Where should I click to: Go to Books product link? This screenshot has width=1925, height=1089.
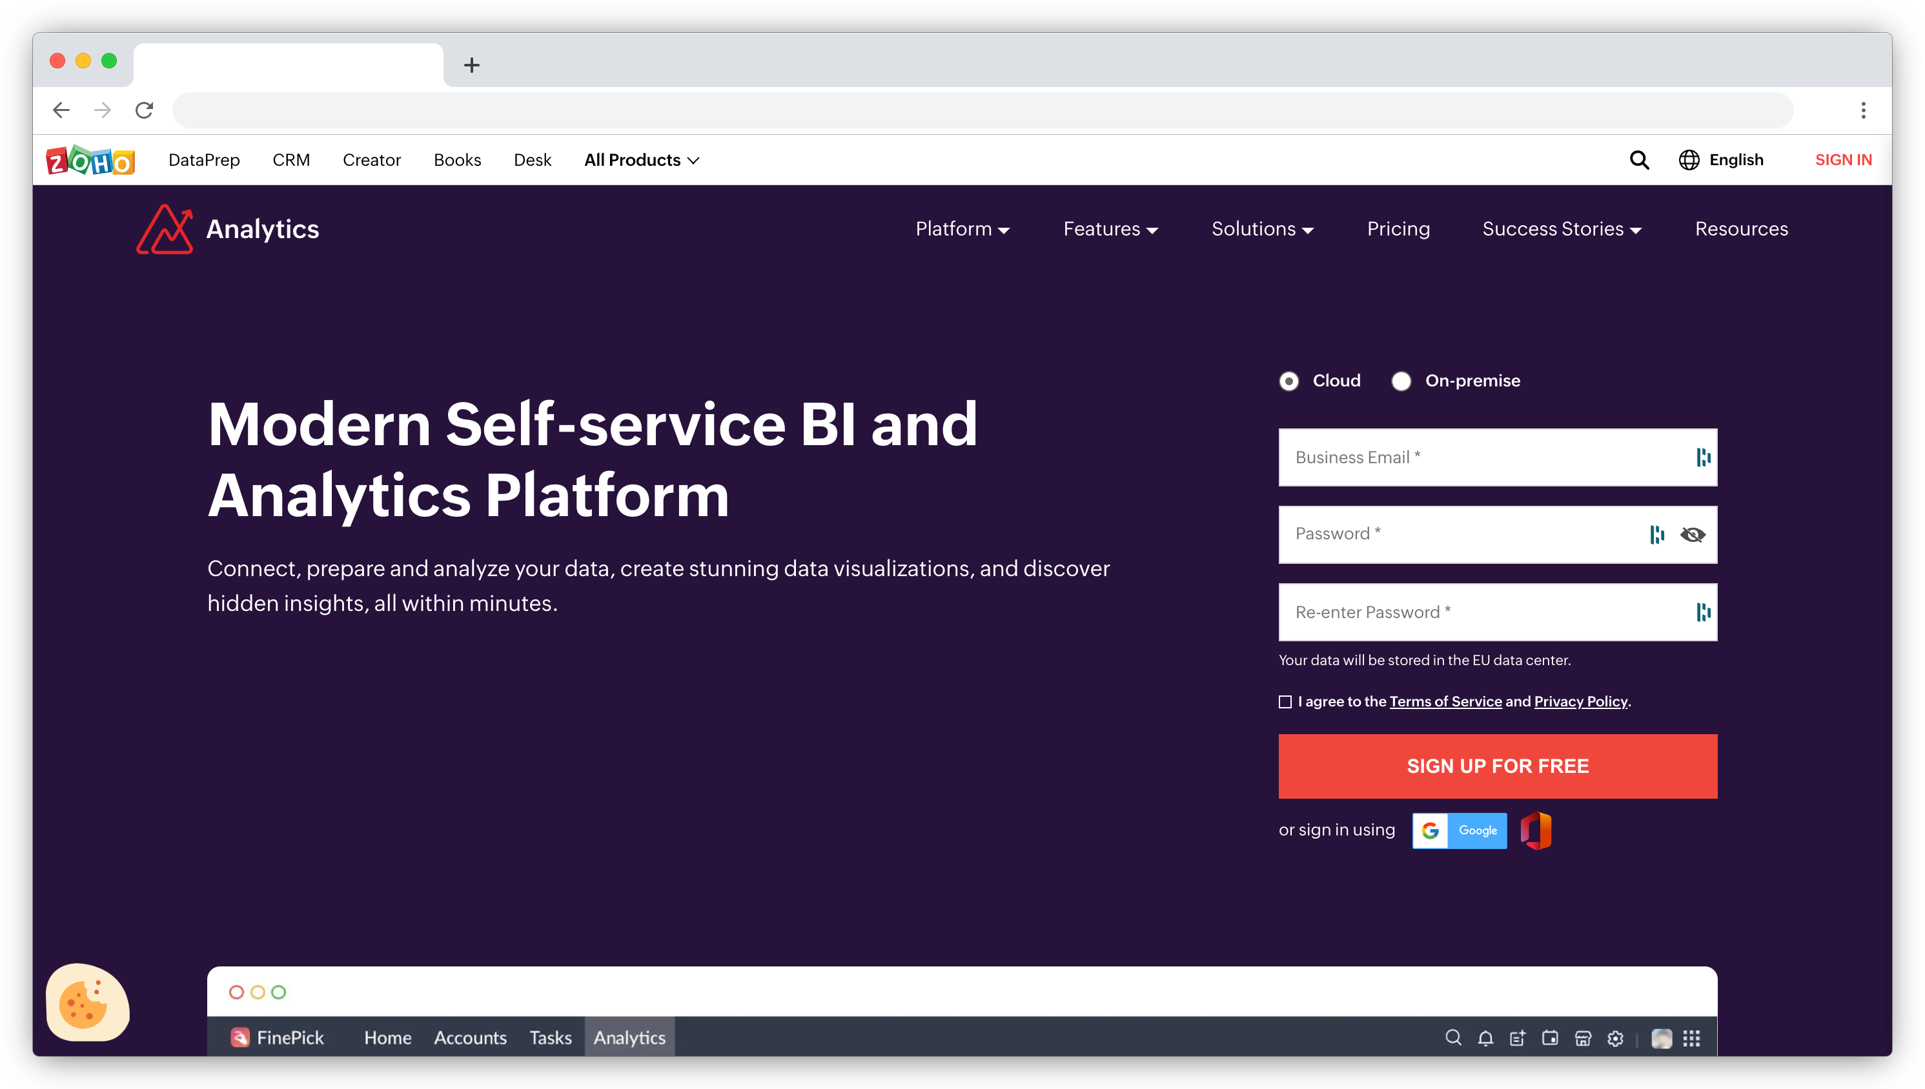click(457, 160)
